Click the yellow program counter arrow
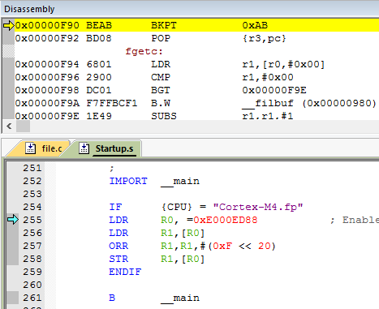Image resolution: width=379 pixels, height=309 pixels. click(x=8, y=25)
